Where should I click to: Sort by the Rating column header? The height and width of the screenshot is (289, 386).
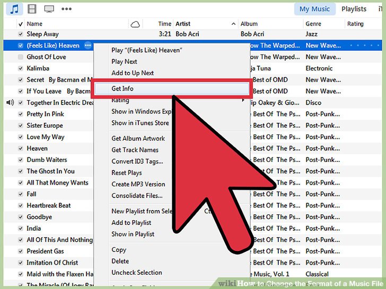[355, 24]
